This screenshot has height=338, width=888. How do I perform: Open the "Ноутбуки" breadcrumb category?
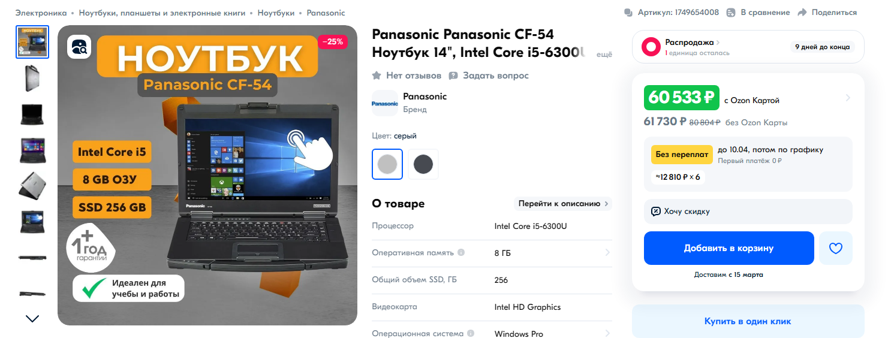click(x=276, y=13)
